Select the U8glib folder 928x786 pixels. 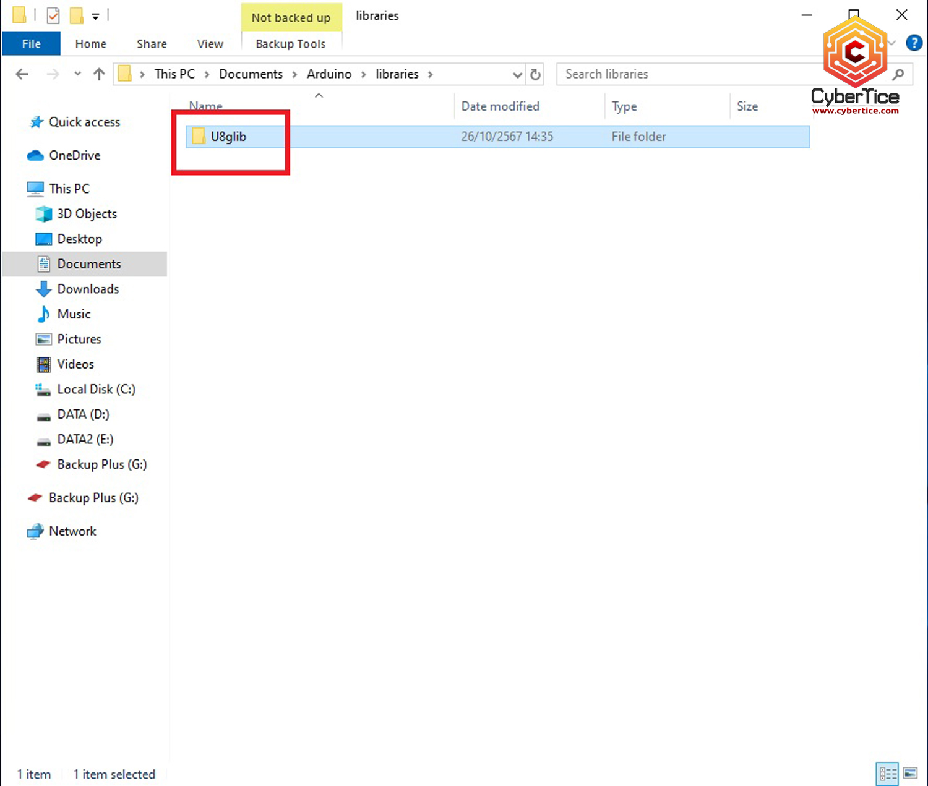[228, 137]
